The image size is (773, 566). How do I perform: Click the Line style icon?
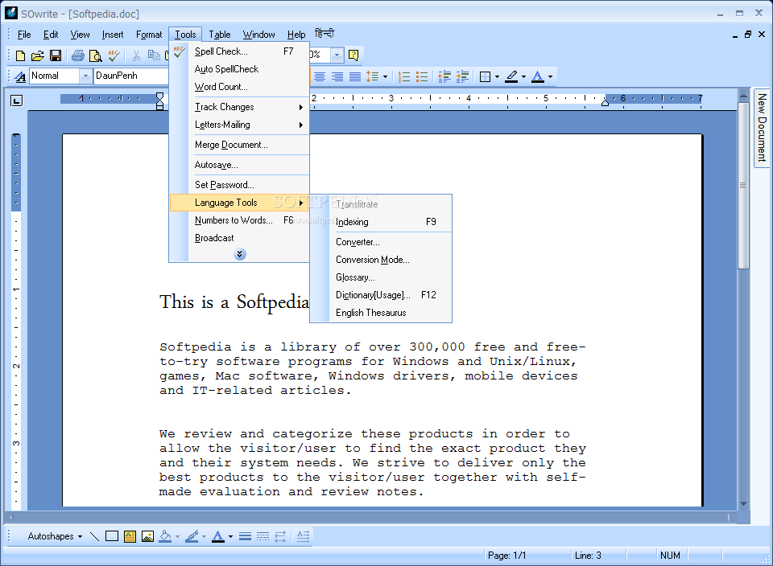pos(245,536)
